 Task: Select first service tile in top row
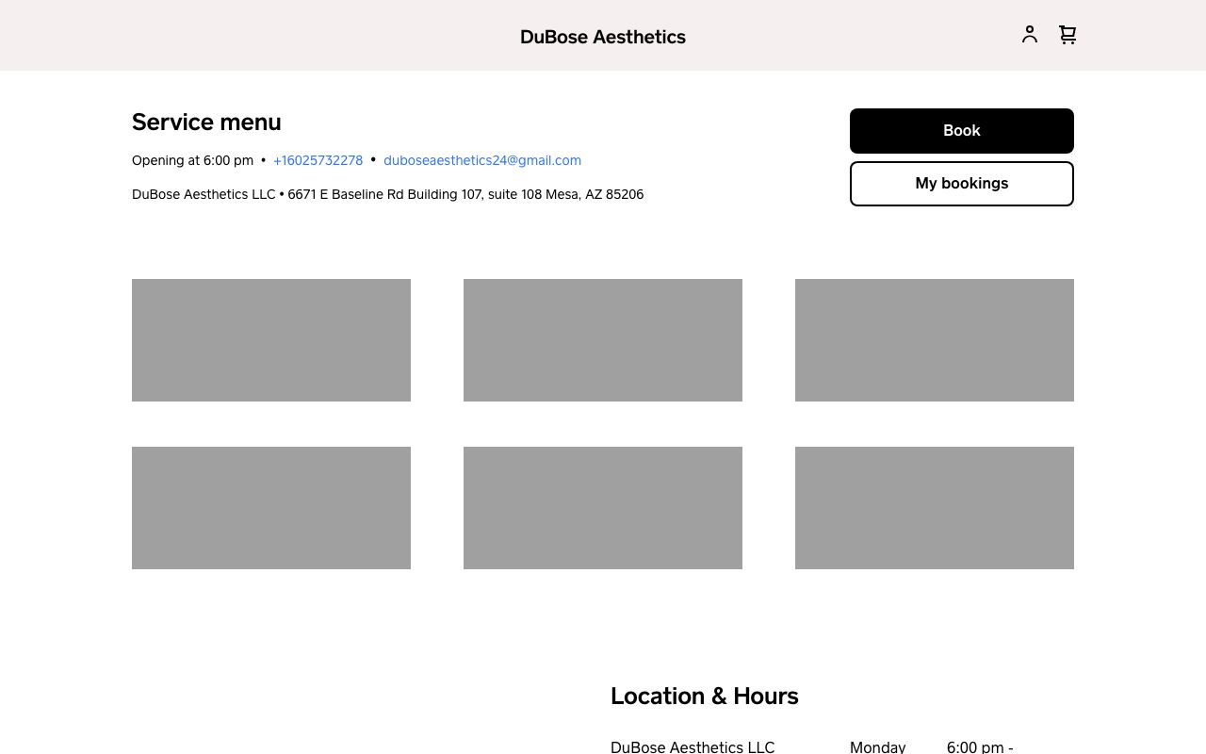pos(271,340)
